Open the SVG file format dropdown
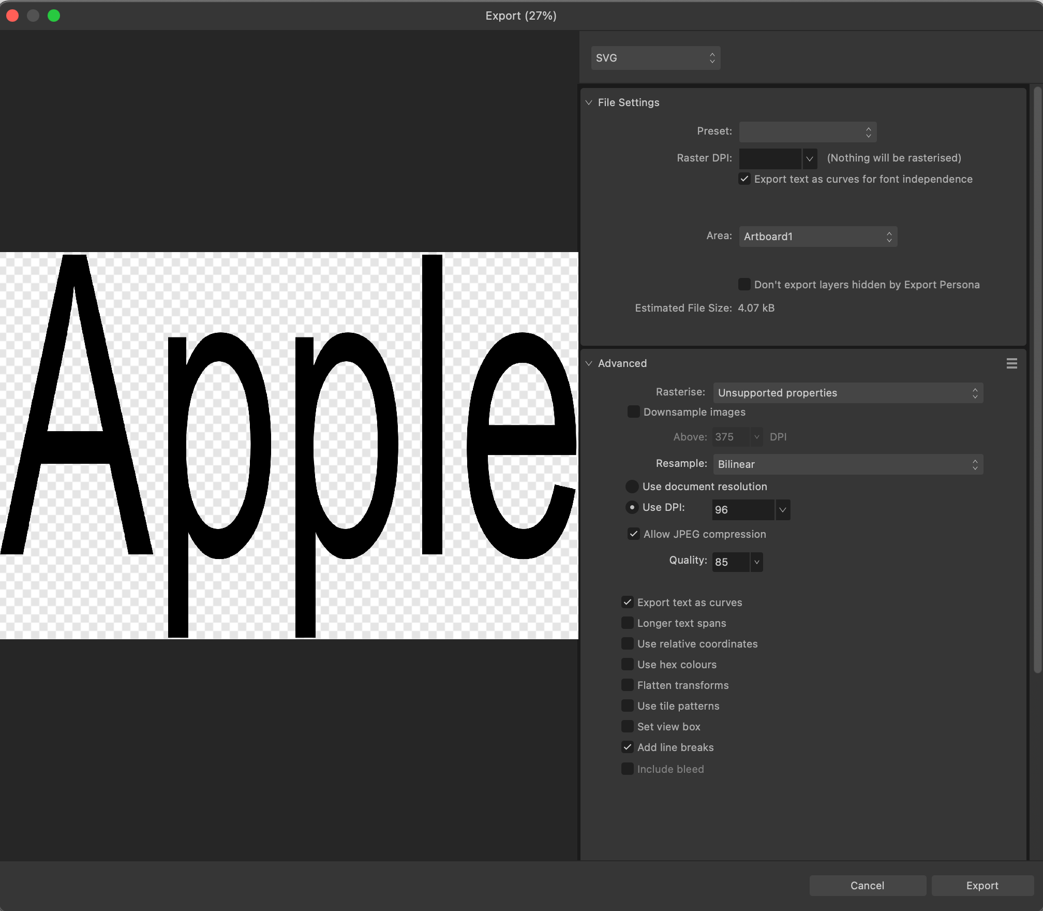Viewport: 1043px width, 911px height. (x=655, y=58)
